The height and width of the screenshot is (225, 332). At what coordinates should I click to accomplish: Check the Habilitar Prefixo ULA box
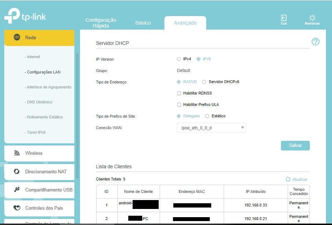point(179,105)
